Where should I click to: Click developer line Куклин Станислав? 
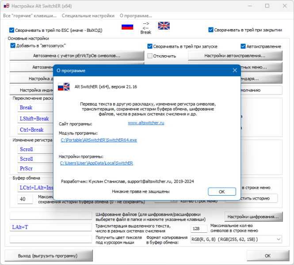[x=127, y=181]
